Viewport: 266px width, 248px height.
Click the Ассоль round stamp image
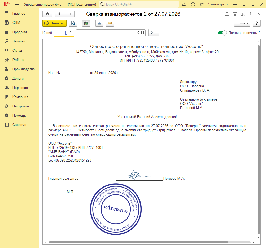tap(116, 209)
